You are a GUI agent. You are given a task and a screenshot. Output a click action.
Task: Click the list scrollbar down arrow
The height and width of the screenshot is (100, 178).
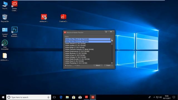(112, 63)
